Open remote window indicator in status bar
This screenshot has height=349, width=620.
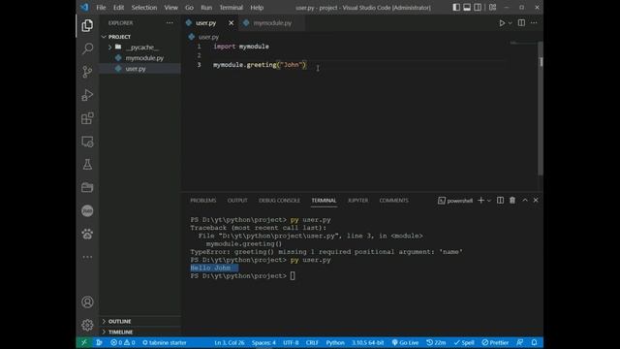pos(84,342)
